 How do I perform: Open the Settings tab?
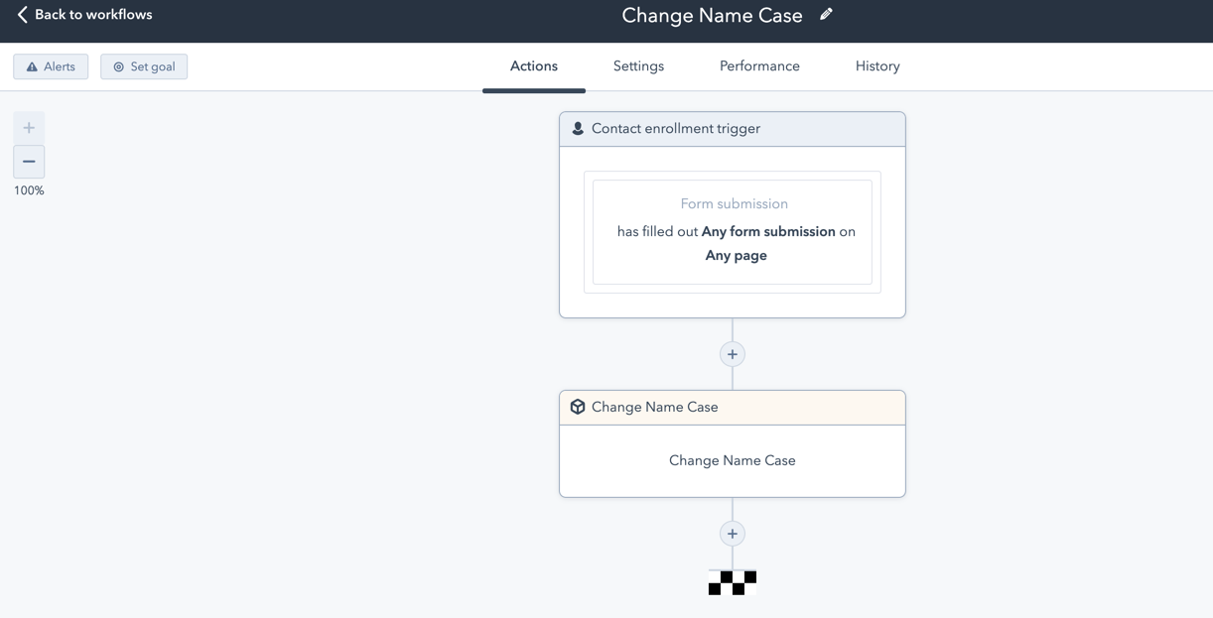[638, 66]
